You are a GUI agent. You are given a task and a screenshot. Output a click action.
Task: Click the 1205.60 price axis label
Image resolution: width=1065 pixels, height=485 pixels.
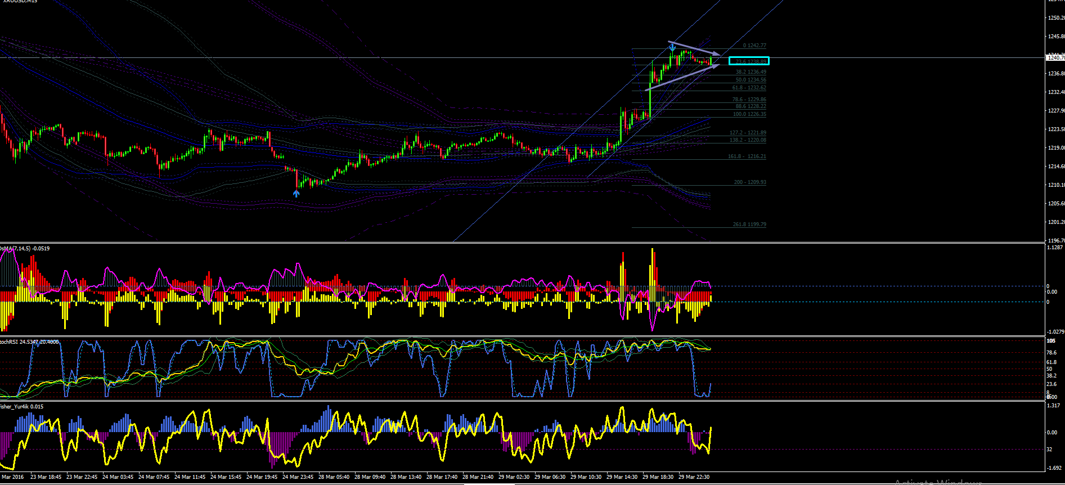pos(1055,204)
